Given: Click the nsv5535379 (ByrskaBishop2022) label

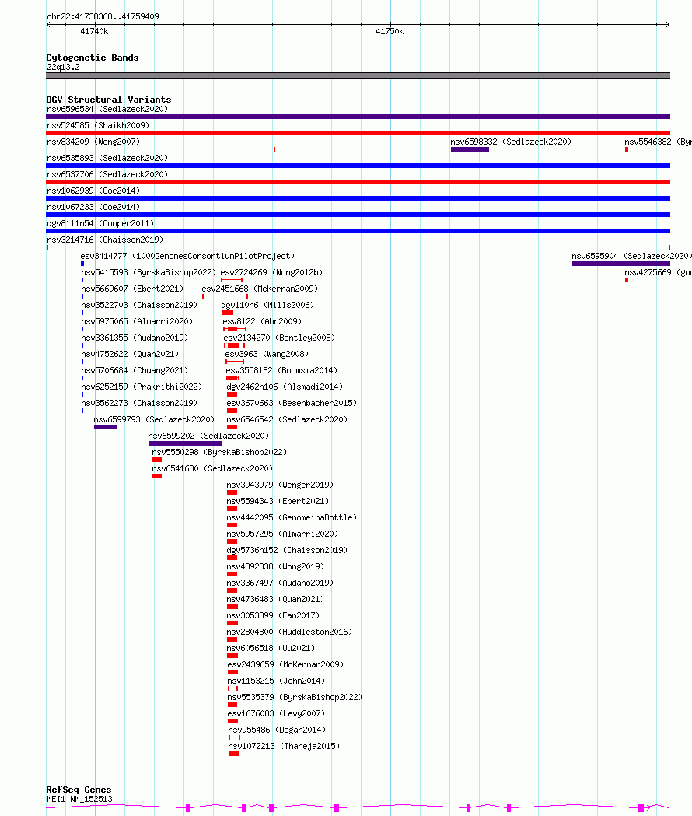Looking at the screenshot, I should coord(295,697).
